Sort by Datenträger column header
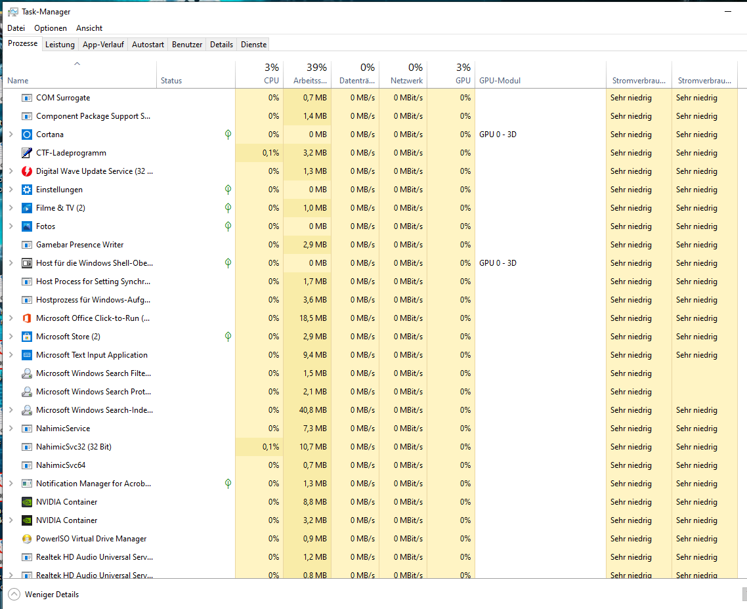Image resolution: width=747 pixels, height=609 pixels. tap(355, 74)
